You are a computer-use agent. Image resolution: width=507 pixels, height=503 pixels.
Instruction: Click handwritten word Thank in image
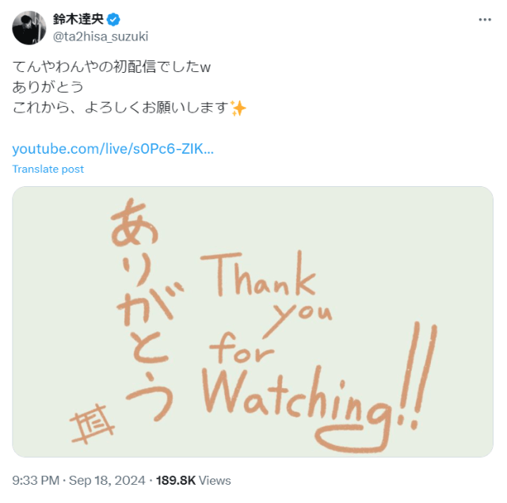click(258, 273)
